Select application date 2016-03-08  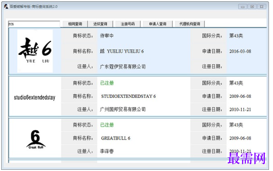[240, 51]
